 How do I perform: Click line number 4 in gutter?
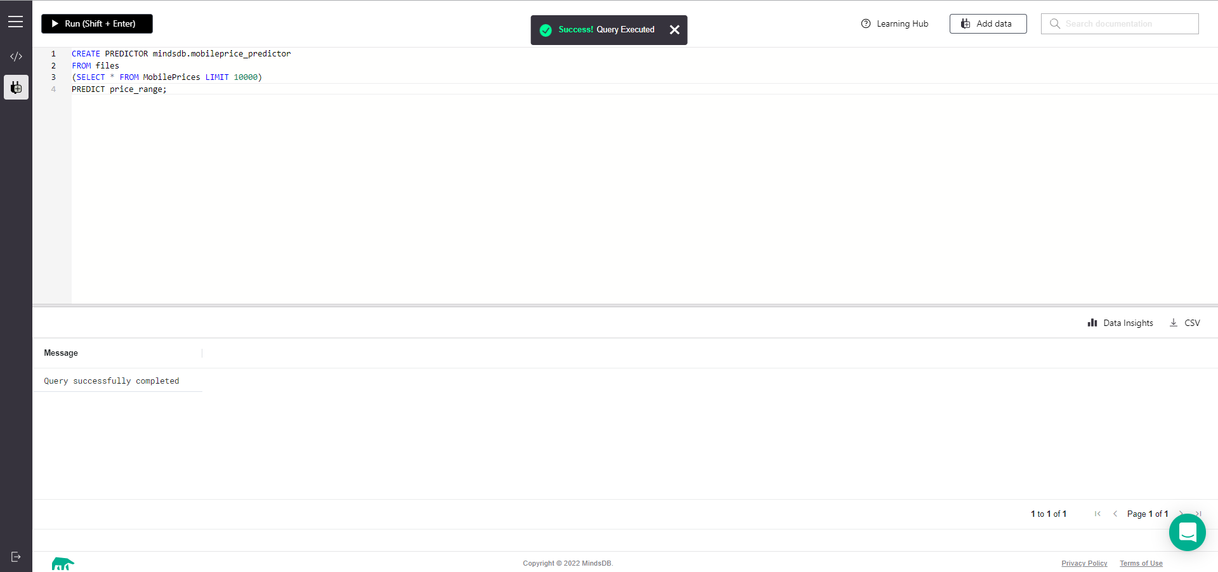coord(53,89)
